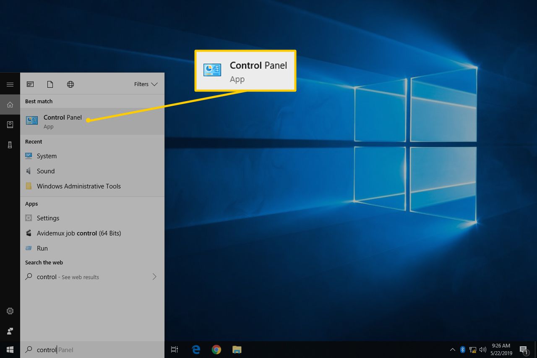The width and height of the screenshot is (537, 358).
Task: Filter search results by Apps icon
Action: 30,84
